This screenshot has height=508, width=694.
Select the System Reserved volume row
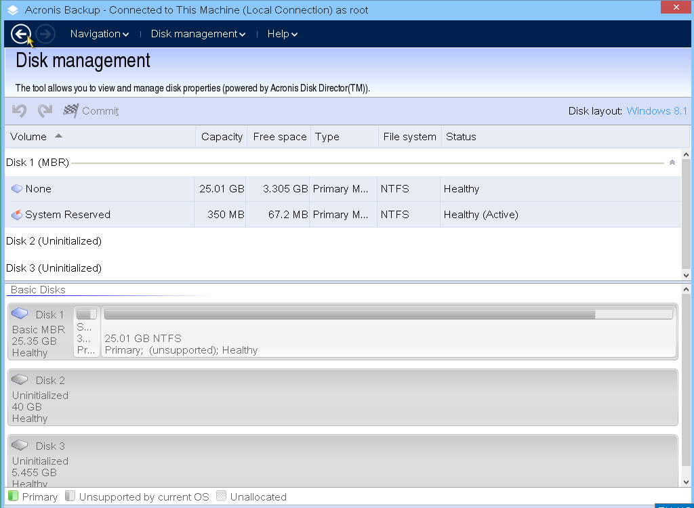click(343, 215)
